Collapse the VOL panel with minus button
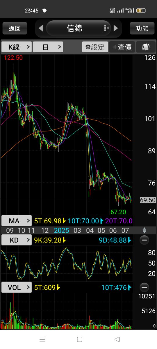Image resolution: width=157 pixels, height=349 pixels. [x=144, y=288]
